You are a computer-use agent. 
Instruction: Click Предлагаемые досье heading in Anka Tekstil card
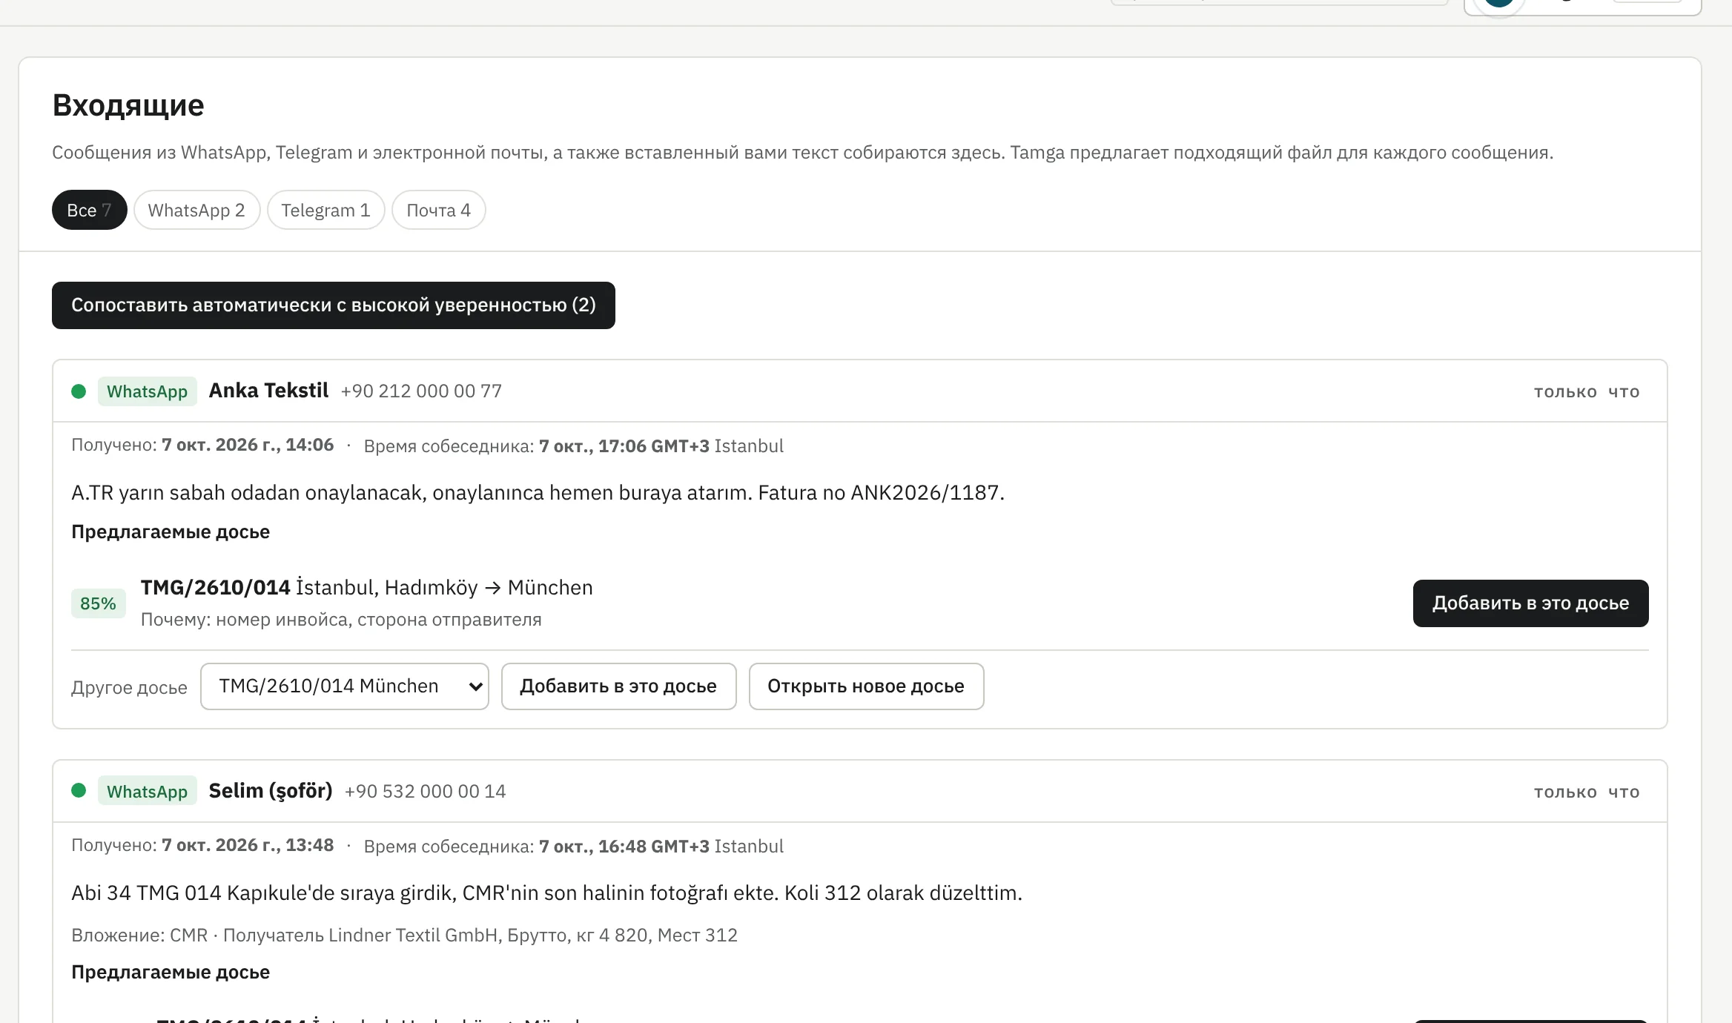pos(171,532)
